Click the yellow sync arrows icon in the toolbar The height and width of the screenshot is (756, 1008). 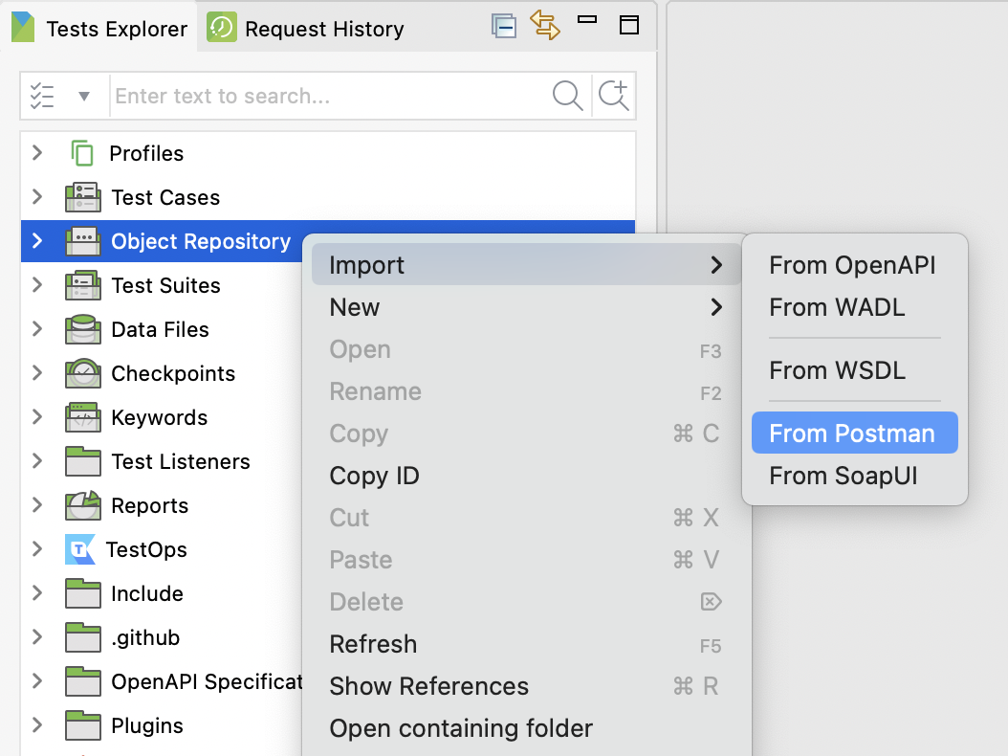click(546, 25)
